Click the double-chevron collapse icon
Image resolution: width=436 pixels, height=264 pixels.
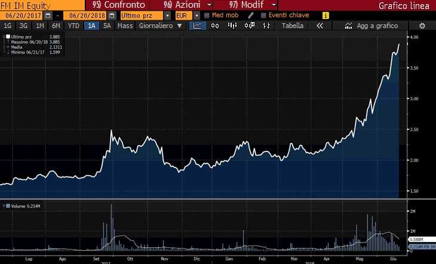tap(320, 26)
